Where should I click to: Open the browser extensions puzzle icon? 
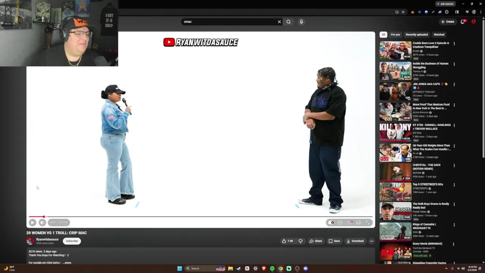[447, 12]
